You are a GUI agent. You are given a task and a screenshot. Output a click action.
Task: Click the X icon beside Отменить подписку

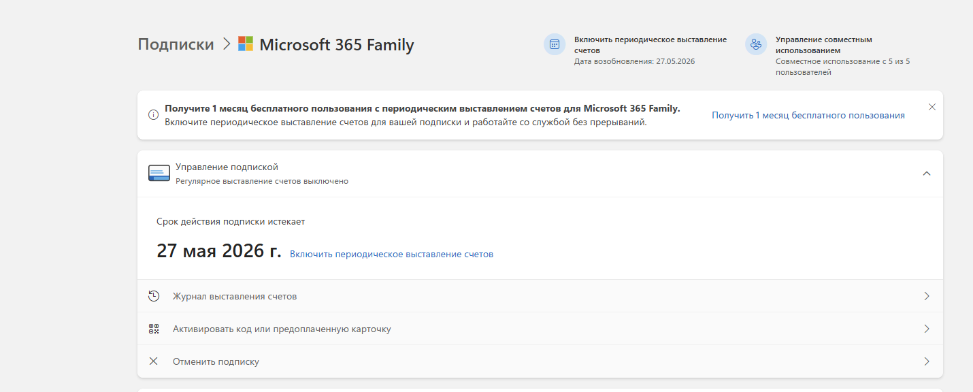point(154,361)
